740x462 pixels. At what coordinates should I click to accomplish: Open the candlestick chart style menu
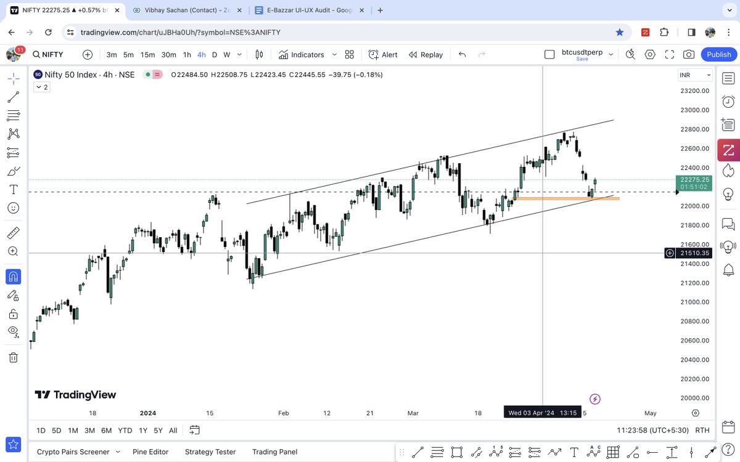259,54
